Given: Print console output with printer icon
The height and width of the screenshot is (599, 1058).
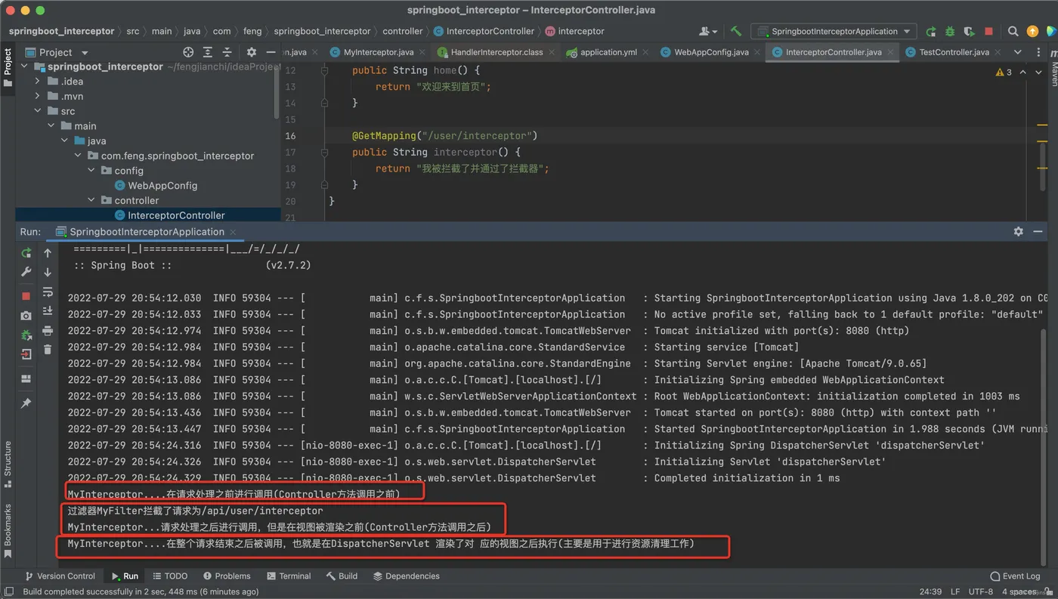Looking at the screenshot, I should [48, 330].
